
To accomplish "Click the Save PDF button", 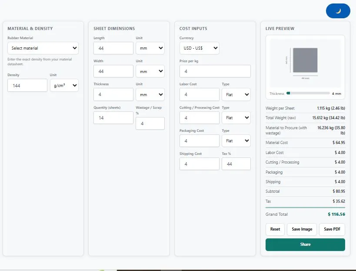I will [x=332, y=229].
